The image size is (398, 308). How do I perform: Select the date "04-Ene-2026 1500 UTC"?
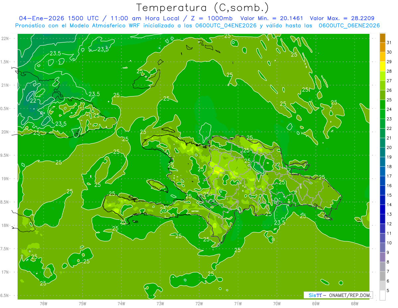pyautogui.click(x=58, y=18)
